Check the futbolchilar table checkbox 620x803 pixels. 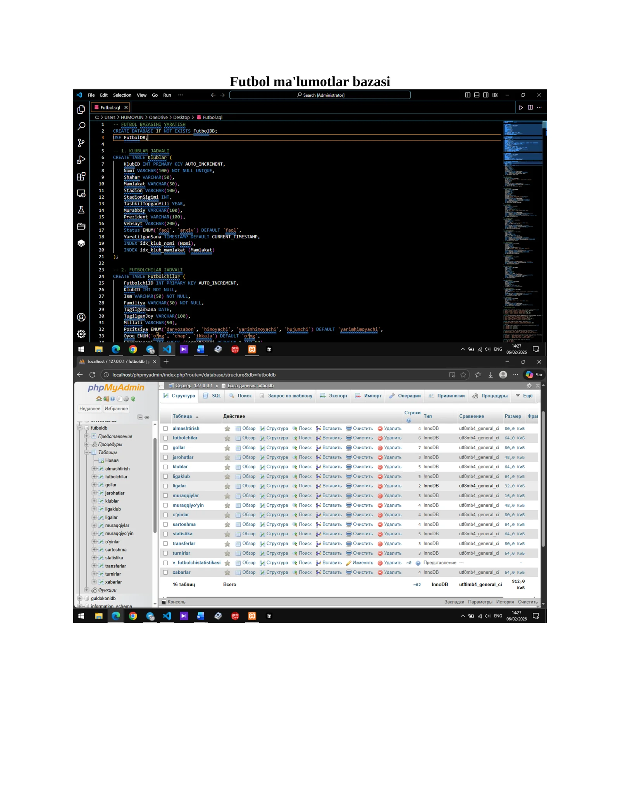165,438
